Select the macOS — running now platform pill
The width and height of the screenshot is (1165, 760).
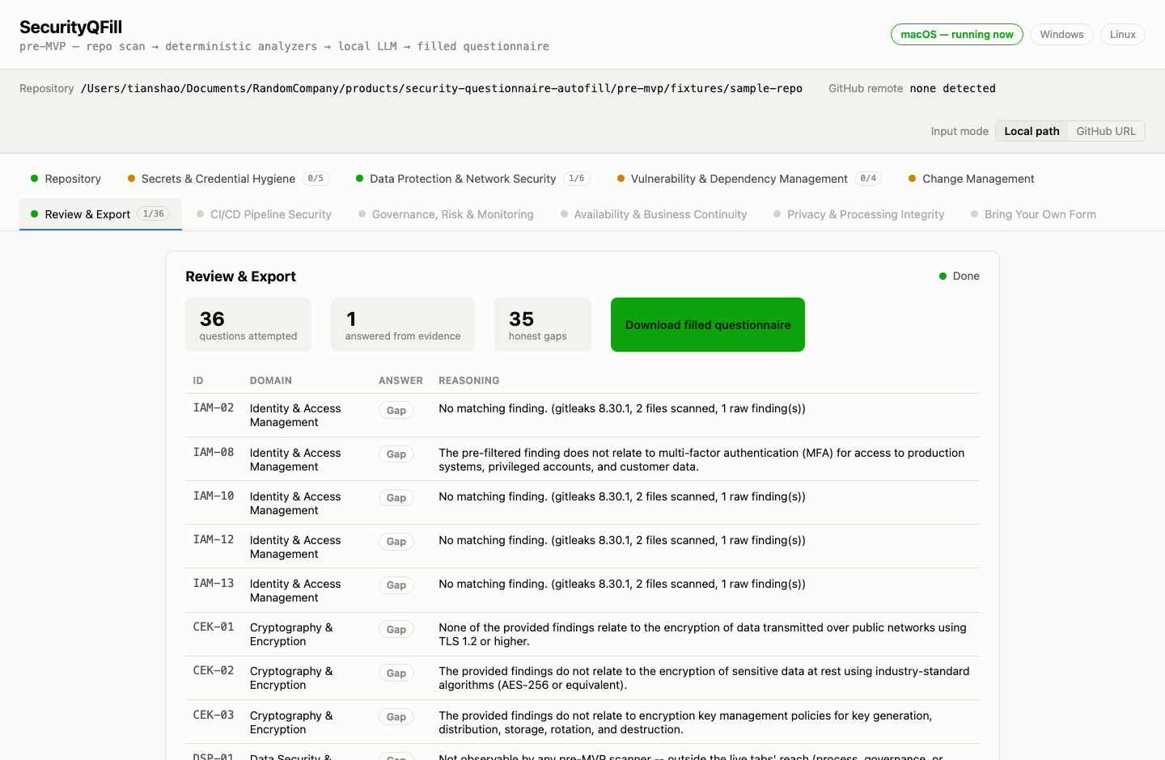957,34
